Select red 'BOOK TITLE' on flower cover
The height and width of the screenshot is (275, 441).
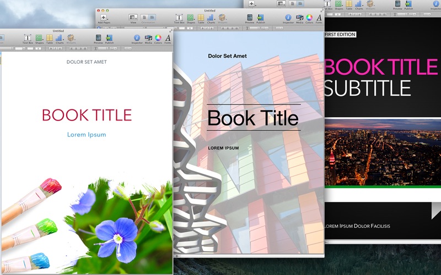[87, 115]
